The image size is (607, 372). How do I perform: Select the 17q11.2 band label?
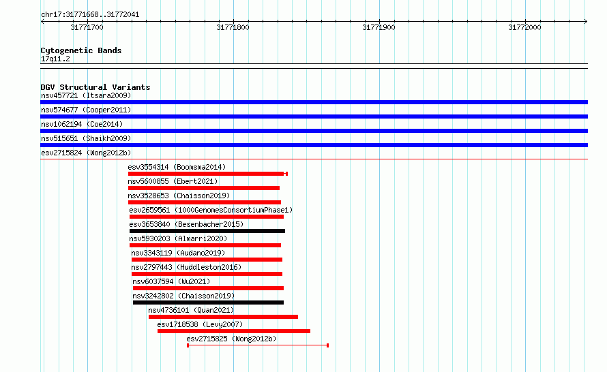(55, 59)
